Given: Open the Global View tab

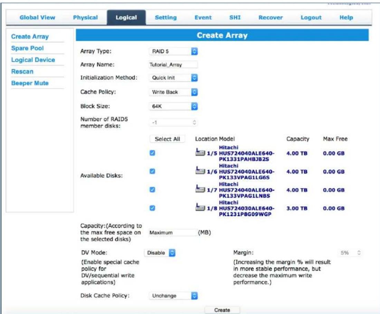Looking at the screenshot, I should [37, 17].
